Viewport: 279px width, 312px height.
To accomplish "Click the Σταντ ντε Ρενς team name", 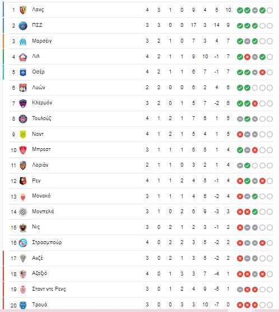I will [49, 289].
